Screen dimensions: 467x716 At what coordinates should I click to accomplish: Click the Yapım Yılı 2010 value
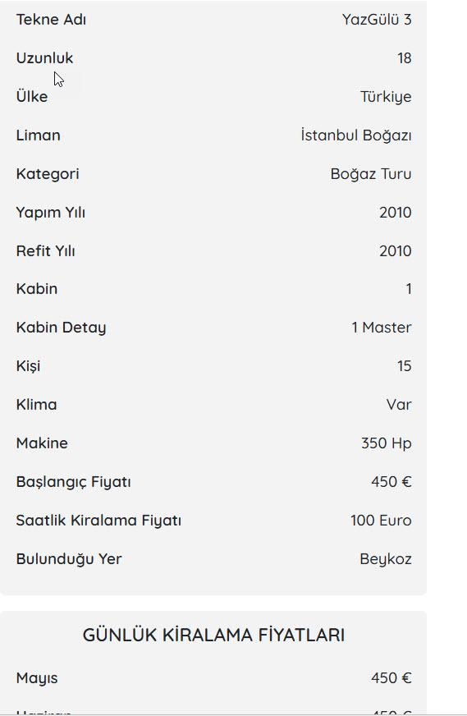click(x=396, y=213)
